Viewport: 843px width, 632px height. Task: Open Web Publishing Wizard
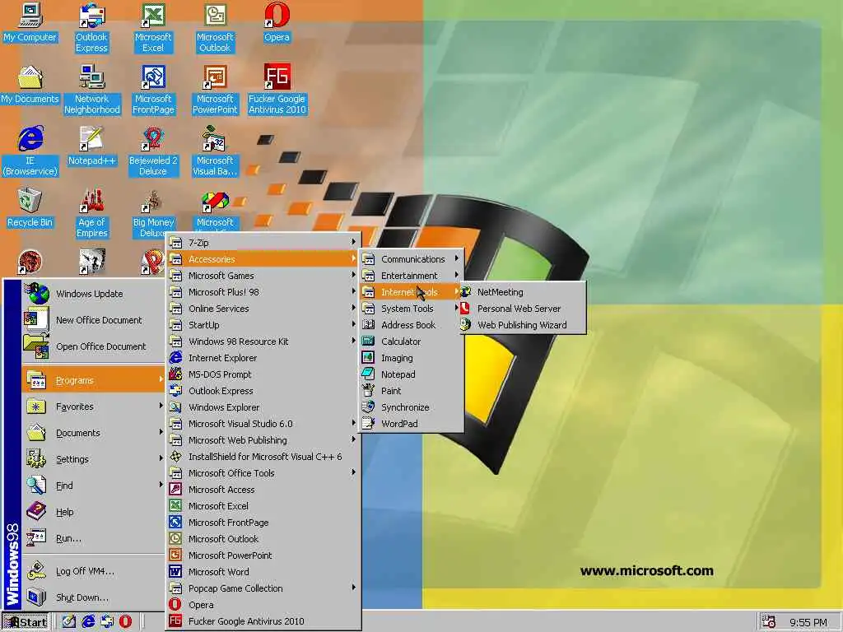click(x=522, y=325)
